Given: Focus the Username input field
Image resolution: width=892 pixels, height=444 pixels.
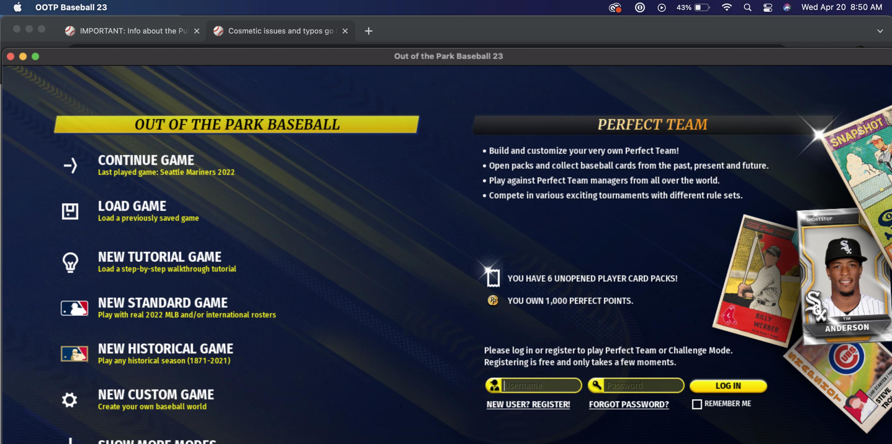Looking at the screenshot, I should coord(541,385).
